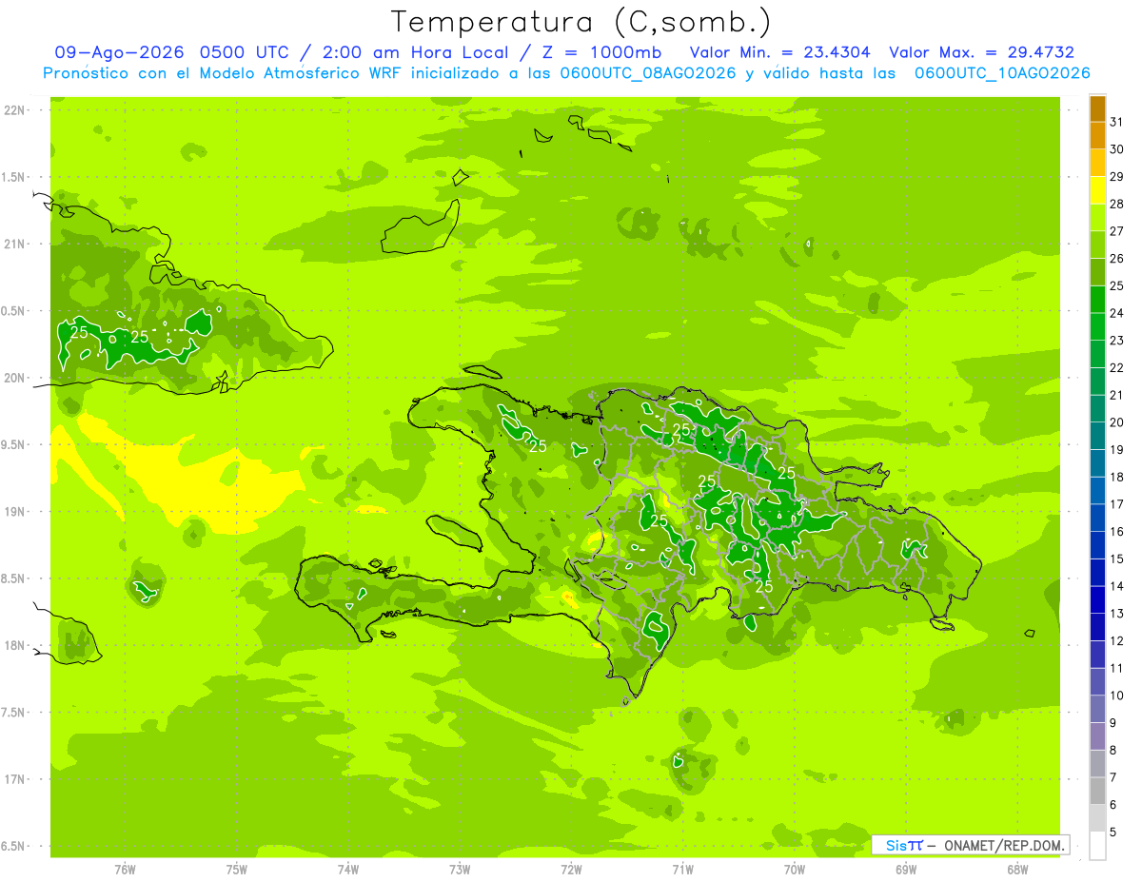Pick the teal swatch between 19 and 20
Image resolution: width=1142 pixels, height=882 pixels.
(1097, 436)
